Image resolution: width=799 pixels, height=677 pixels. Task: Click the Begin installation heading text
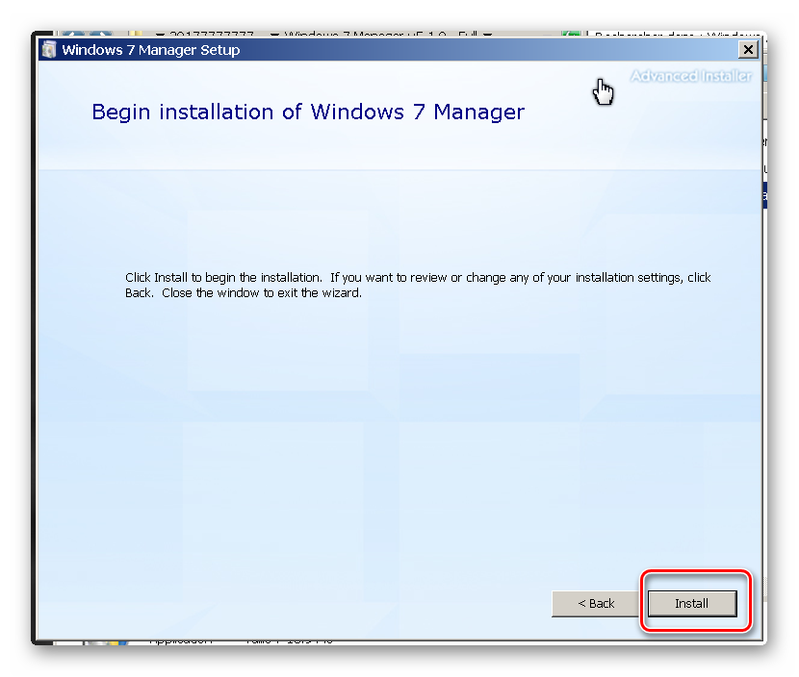(308, 112)
